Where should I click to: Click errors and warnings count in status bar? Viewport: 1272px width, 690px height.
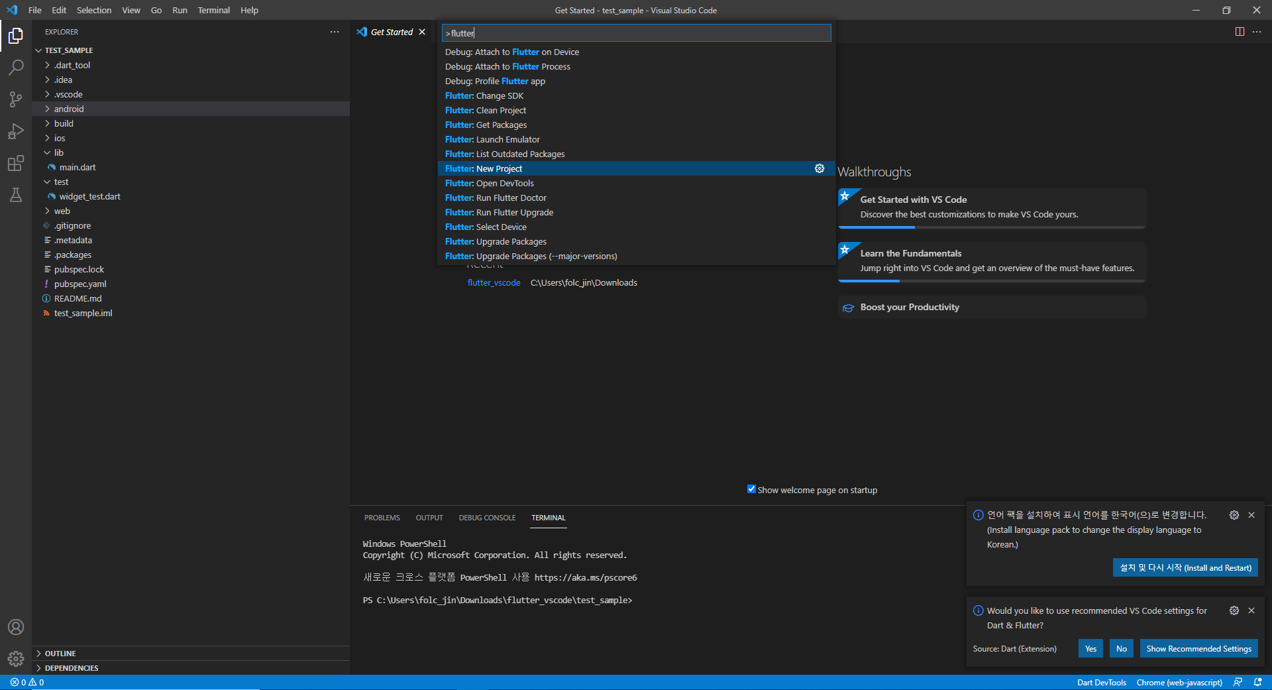pos(27,682)
